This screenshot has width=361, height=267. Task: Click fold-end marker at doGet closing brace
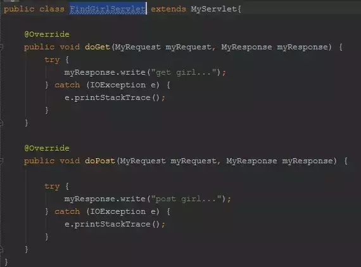pyautogui.click(x=1, y=123)
